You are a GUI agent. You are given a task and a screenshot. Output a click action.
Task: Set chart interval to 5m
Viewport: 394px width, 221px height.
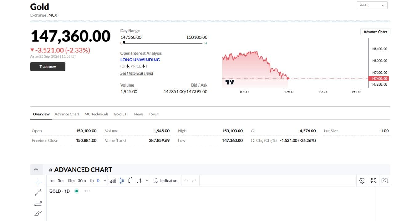click(x=61, y=181)
